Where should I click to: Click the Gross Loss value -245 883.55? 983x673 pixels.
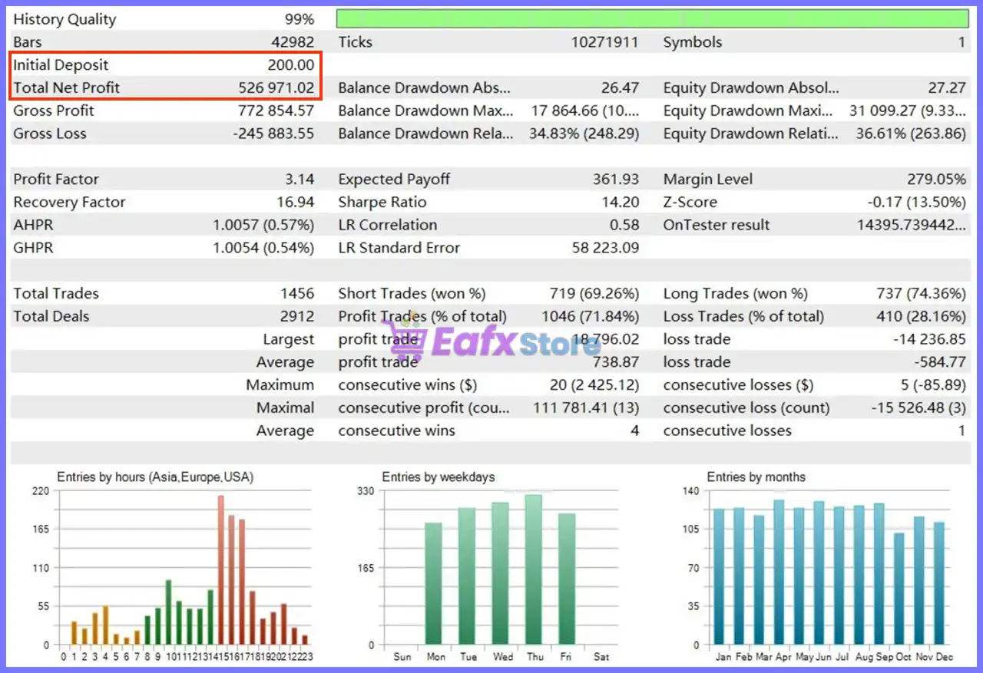pos(273,134)
